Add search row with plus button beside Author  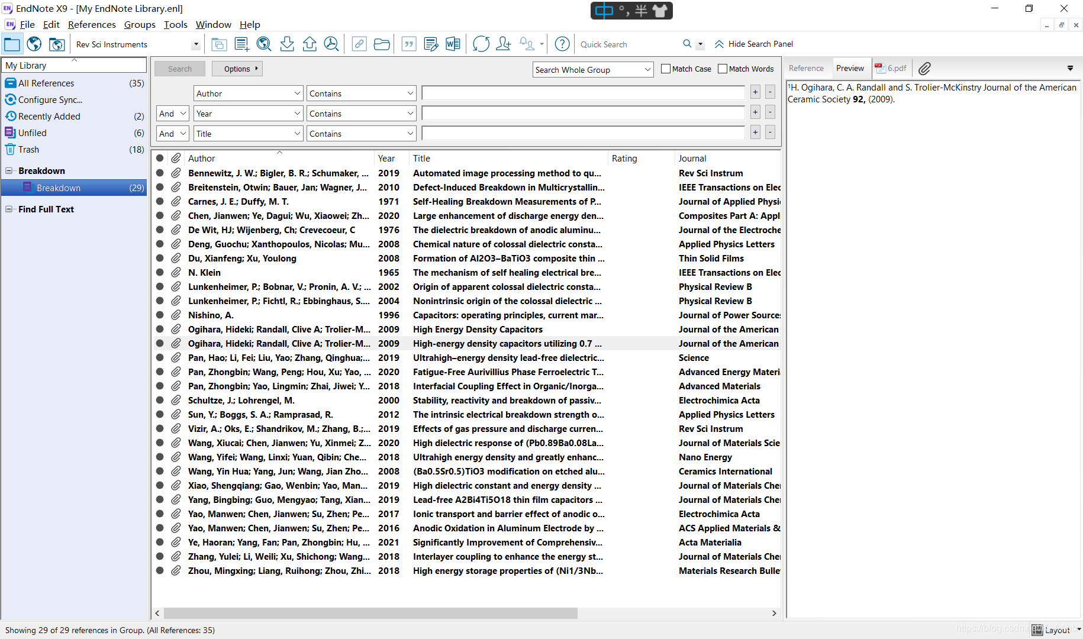click(755, 92)
